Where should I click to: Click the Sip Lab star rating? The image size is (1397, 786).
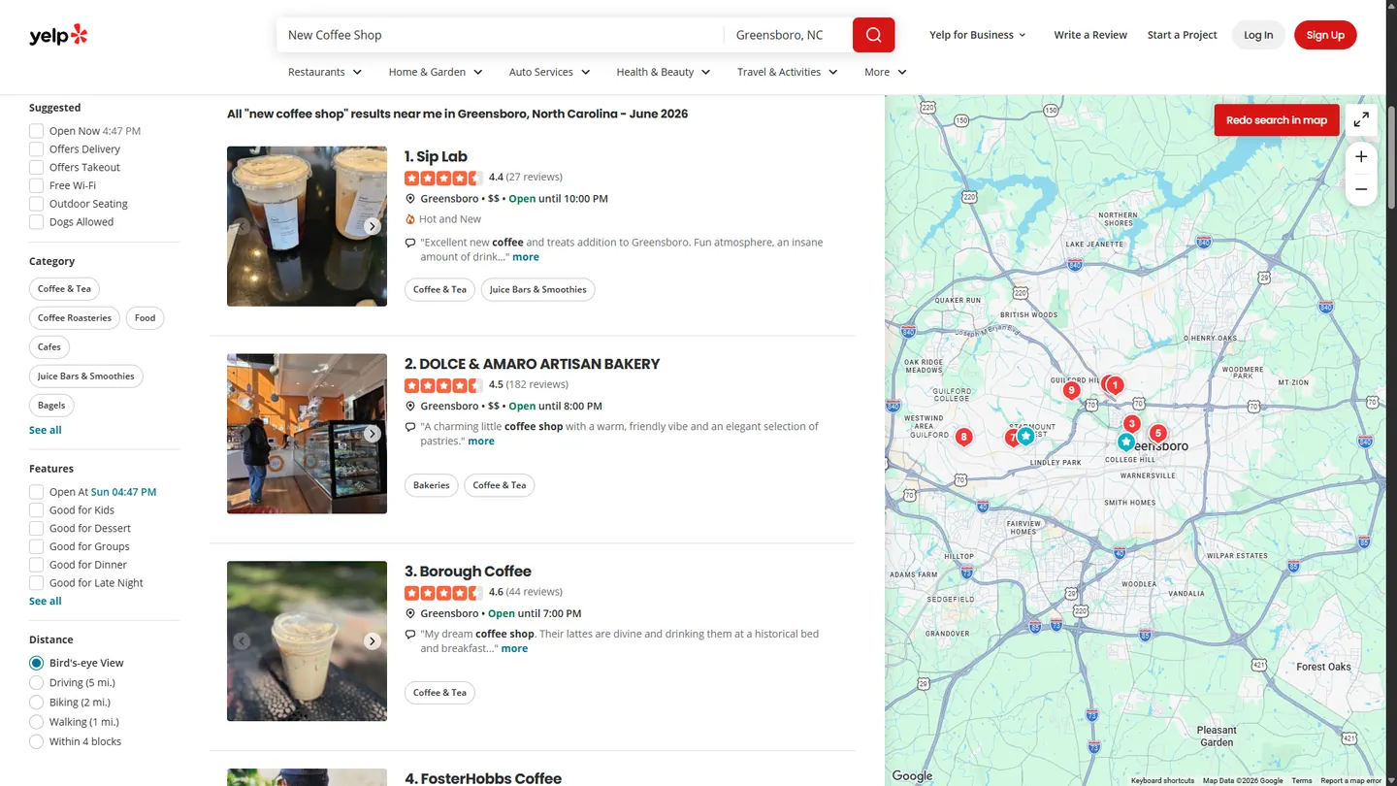tap(443, 178)
